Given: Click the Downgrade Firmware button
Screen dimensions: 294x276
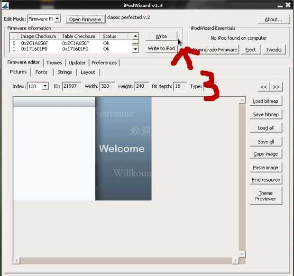Looking at the screenshot, I should (215, 50).
